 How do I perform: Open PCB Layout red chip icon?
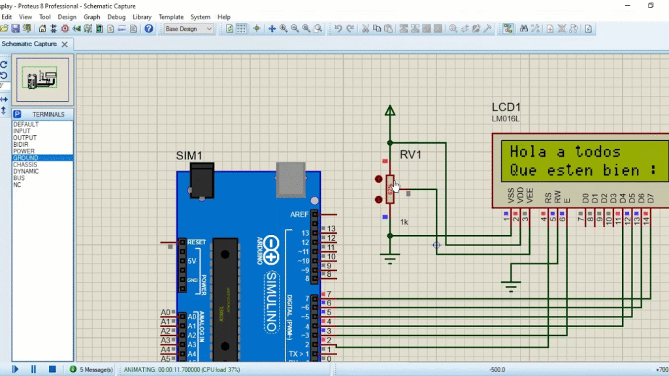tap(65, 29)
